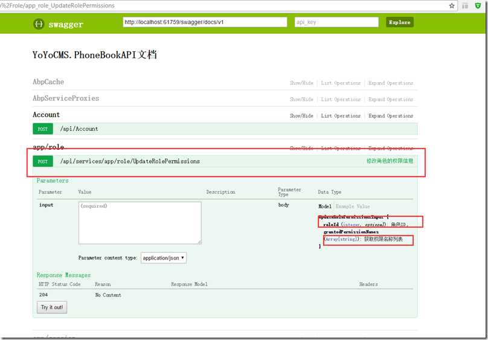Click the Explore button

coord(400,22)
